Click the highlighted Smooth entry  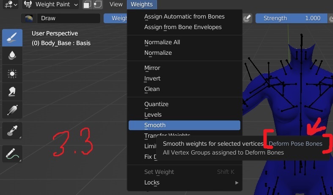click(x=184, y=125)
